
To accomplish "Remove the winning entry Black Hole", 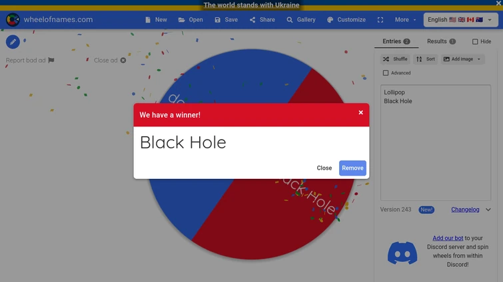I will pos(352,168).
